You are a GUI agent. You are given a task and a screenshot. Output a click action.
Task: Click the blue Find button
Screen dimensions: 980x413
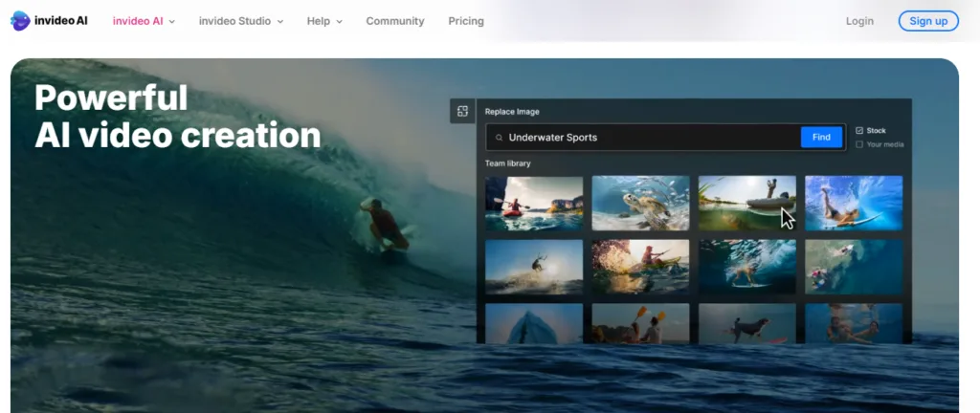pos(821,138)
